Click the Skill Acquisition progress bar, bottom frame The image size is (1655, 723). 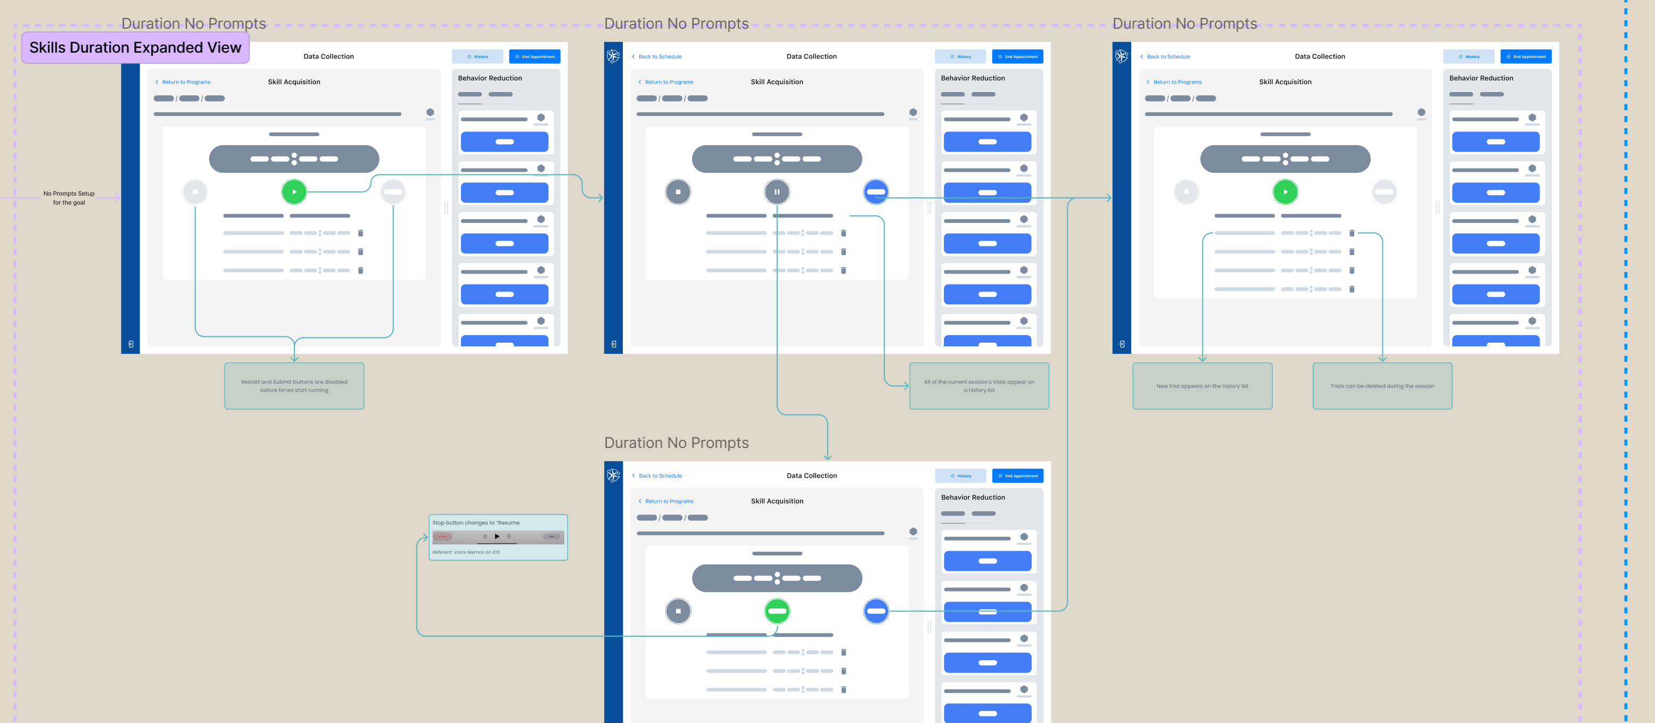(760, 534)
